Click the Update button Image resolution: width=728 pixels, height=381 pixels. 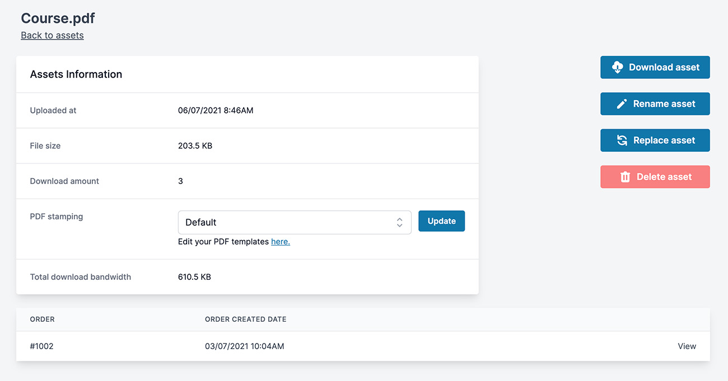pyautogui.click(x=441, y=221)
